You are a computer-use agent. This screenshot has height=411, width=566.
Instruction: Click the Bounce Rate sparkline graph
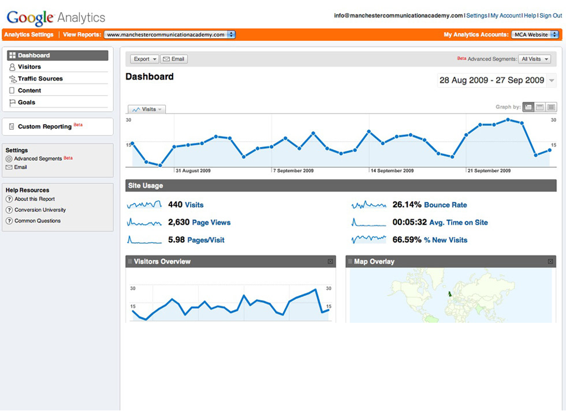pyautogui.click(x=369, y=205)
